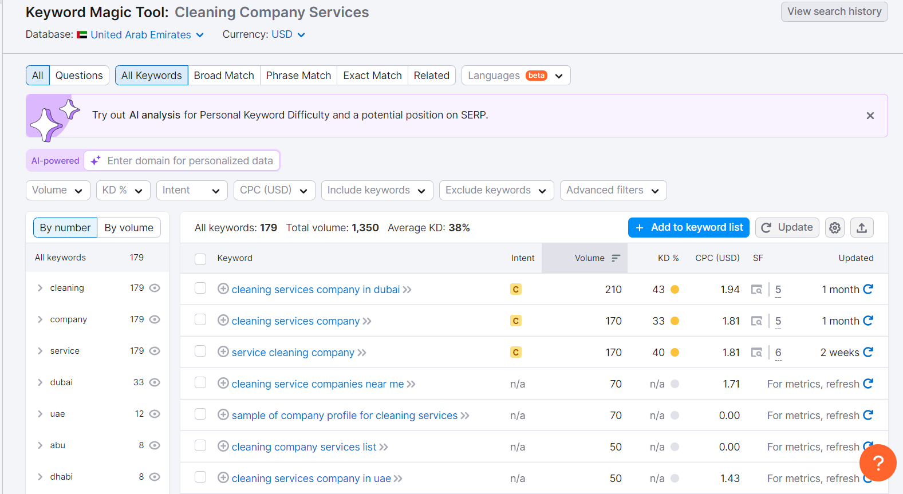The image size is (903, 494).
Task: Switch to Questions tab
Action: click(x=79, y=76)
